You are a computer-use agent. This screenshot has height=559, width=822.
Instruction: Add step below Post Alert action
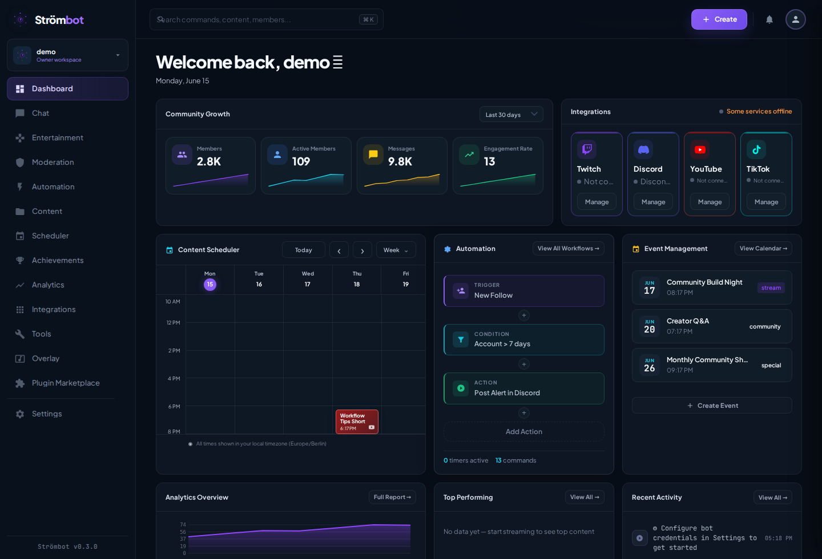[x=524, y=413]
